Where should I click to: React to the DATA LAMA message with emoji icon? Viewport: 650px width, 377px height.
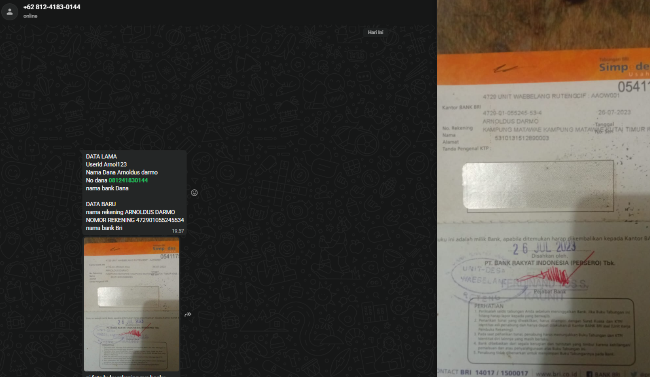coord(194,193)
